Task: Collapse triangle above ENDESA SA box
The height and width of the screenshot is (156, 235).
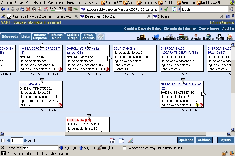Action: pos(89,116)
